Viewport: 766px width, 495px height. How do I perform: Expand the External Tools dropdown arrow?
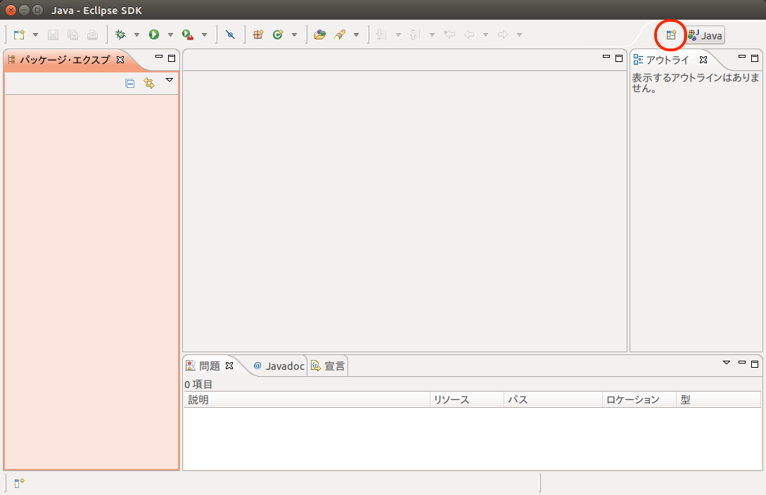(x=204, y=34)
